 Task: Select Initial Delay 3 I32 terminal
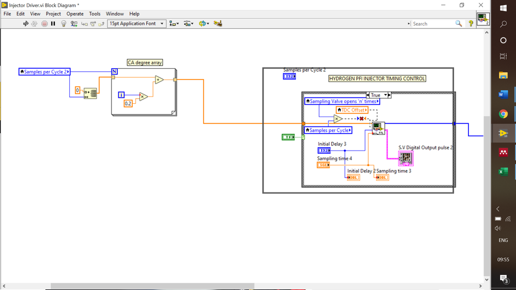click(x=324, y=151)
